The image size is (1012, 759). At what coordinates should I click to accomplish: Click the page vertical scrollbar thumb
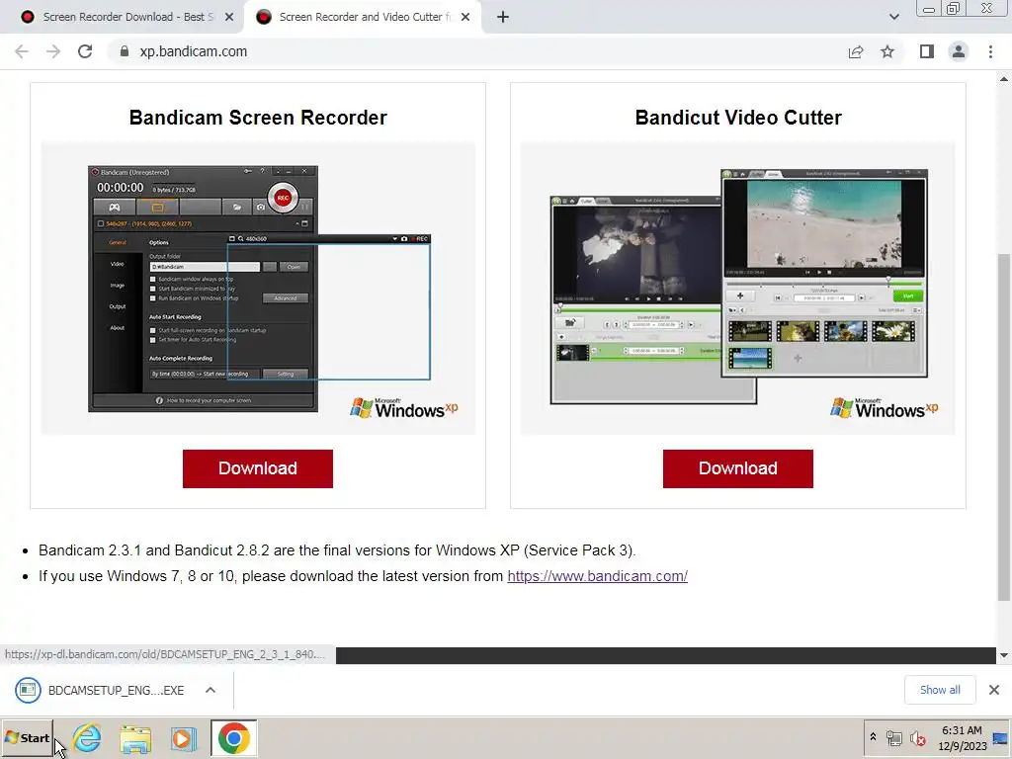point(1004,427)
